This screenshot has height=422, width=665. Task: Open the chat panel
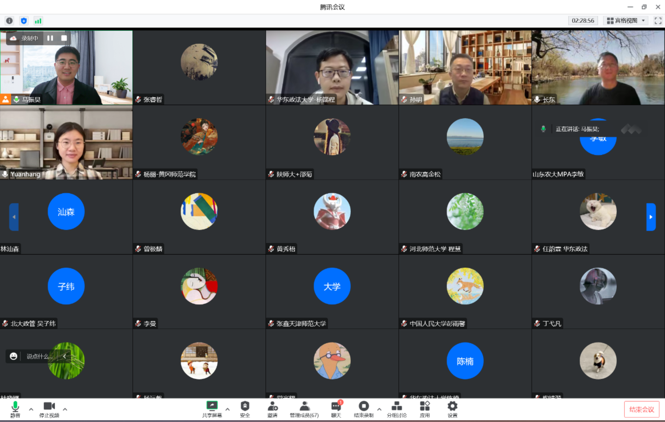pyautogui.click(x=336, y=409)
